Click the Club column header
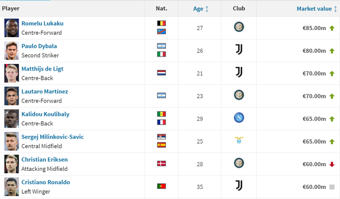The image size is (340, 199). click(x=239, y=9)
